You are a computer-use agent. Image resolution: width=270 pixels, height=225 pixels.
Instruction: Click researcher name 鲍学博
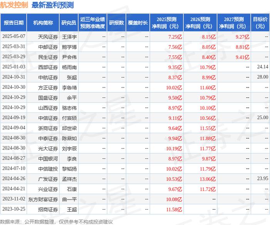click(x=69, y=47)
